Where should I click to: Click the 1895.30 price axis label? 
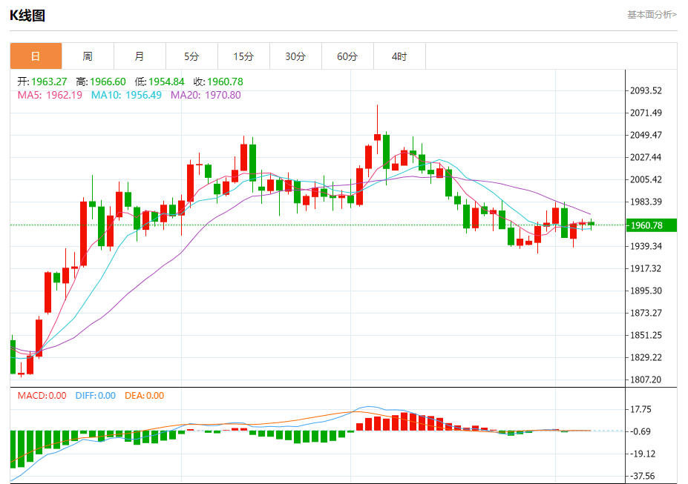pos(646,291)
